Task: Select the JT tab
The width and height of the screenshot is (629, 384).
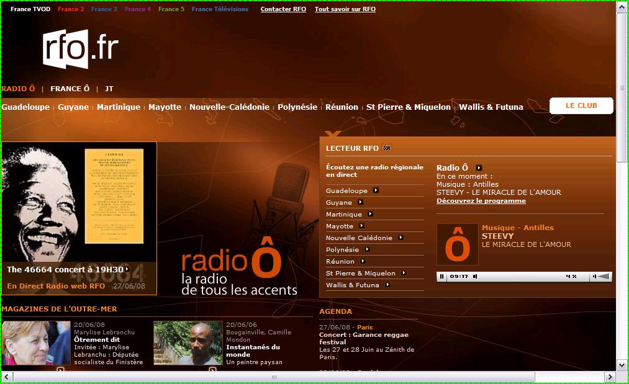Action: pyautogui.click(x=109, y=89)
